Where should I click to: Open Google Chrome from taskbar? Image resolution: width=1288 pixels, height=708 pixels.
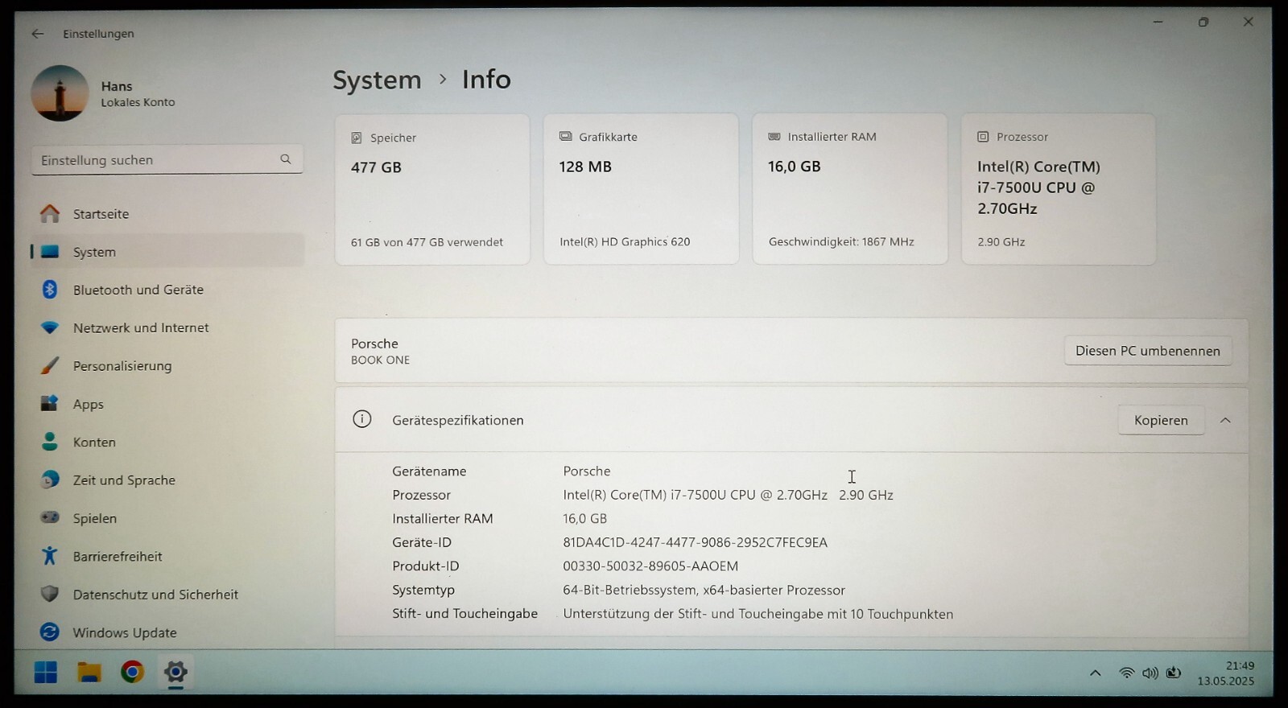click(x=132, y=672)
